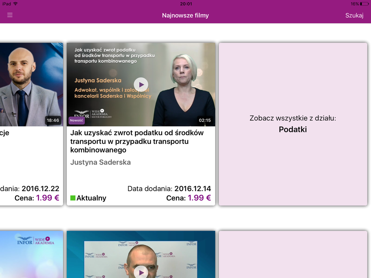
Task: Click the Wi-Fi status icon
Action: click(x=15, y=4)
